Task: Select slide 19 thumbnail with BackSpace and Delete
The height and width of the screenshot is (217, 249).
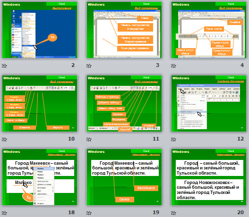Action: coord(124,177)
